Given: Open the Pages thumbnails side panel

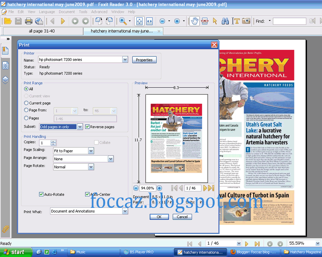Looking at the screenshot, I should (5, 66).
